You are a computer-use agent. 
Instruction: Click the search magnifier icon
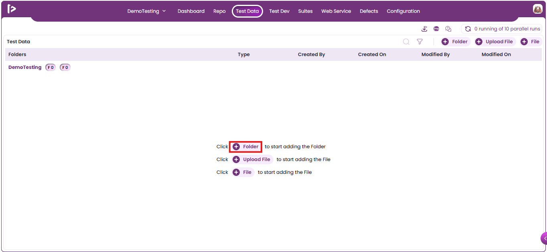(x=406, y=42)
